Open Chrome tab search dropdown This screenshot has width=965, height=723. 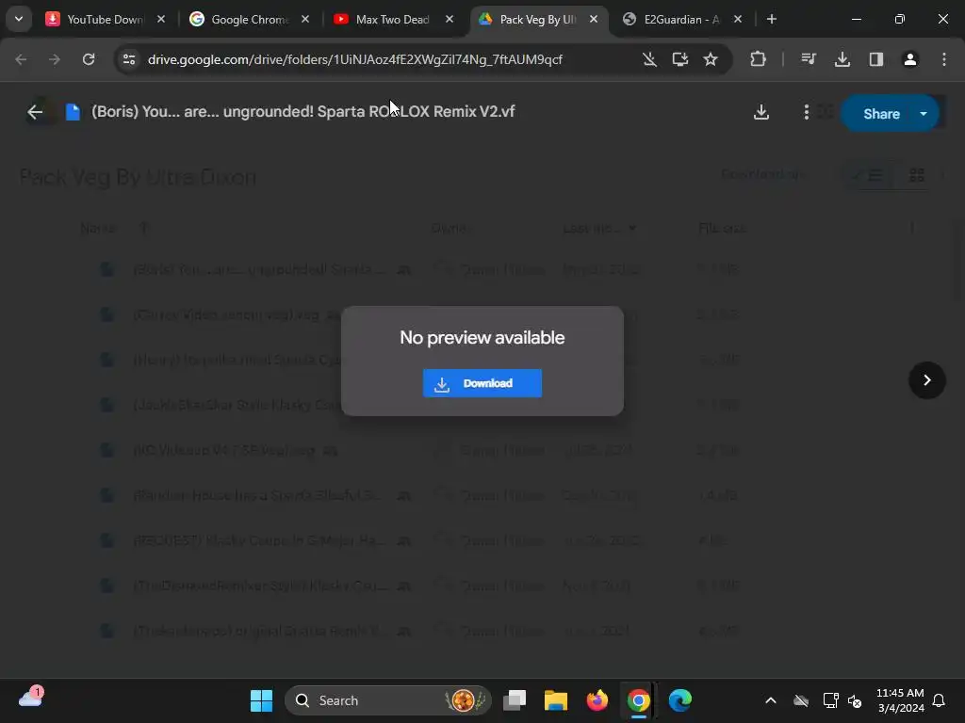pos(19,19)
